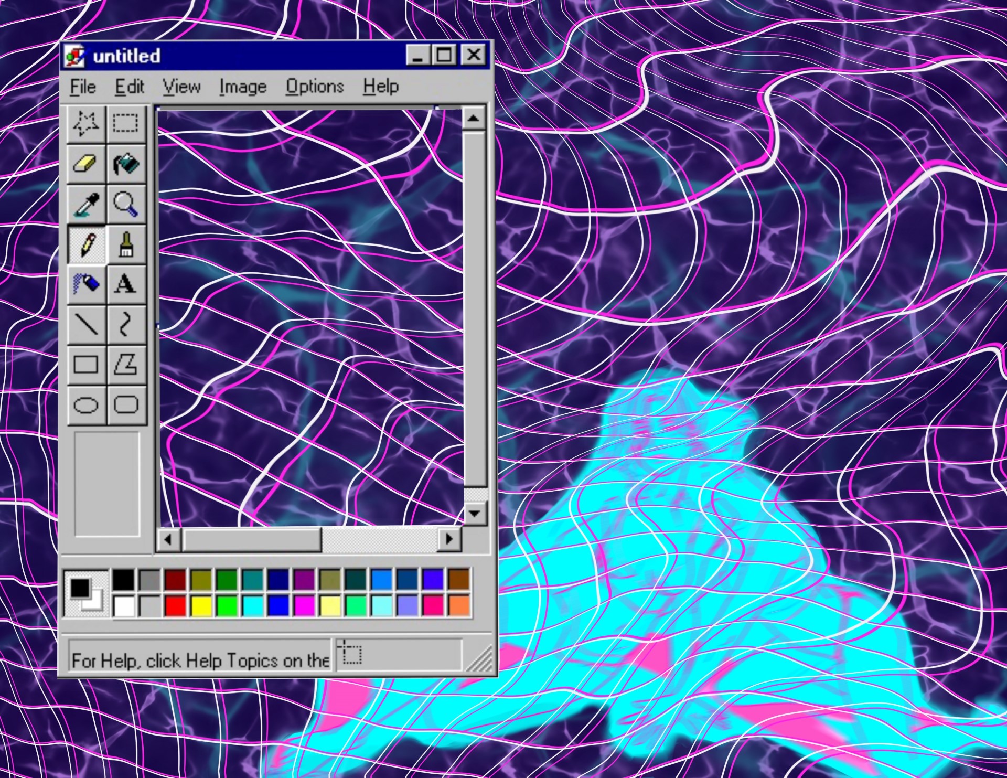1007x778 pixels.
Task: Select the Curve tool
Action: [126, 324]
